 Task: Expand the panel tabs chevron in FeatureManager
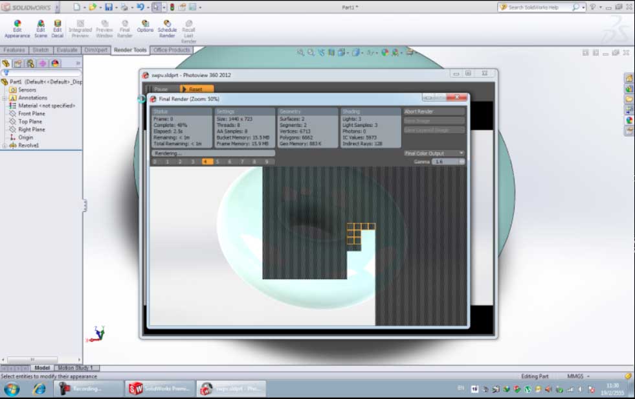(78, 63)
